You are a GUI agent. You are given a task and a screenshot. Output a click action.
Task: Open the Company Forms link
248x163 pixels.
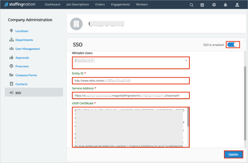[26, 75]
